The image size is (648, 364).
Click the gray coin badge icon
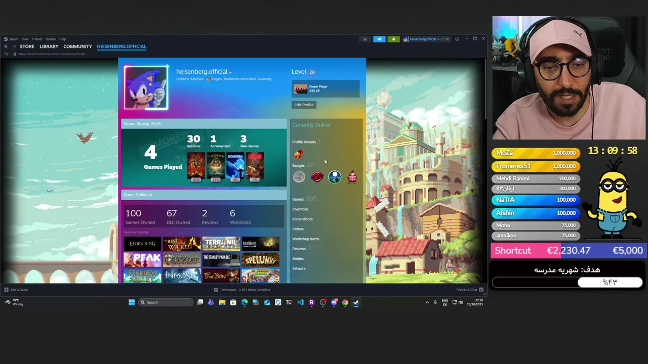[299, 176]
